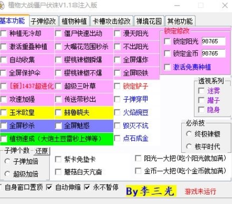Check 樱桃辣椒不爆 box

click(58, 73)
